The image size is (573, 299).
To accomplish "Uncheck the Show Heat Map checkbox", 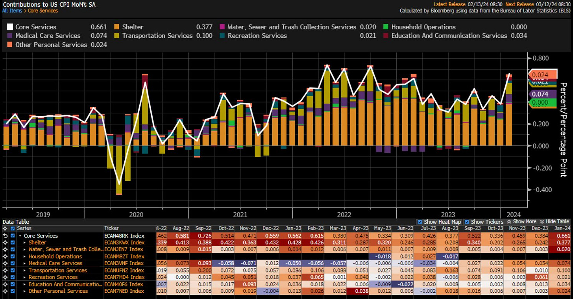I will [x=420, y=222].
